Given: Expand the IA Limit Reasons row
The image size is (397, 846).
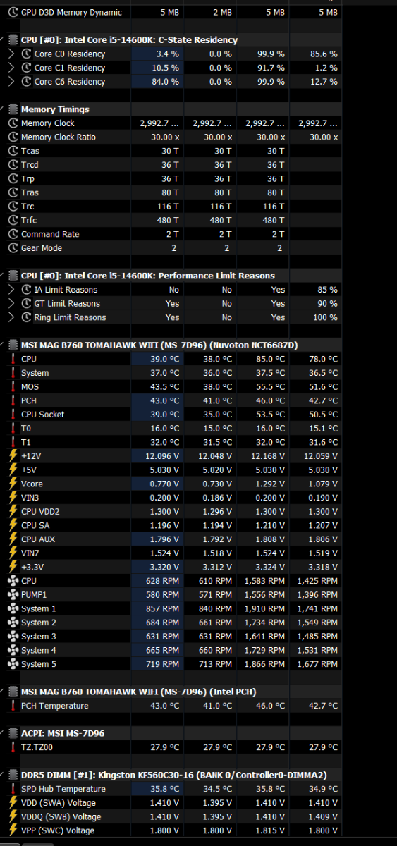Looking at the screenshot, I should 11,290.
